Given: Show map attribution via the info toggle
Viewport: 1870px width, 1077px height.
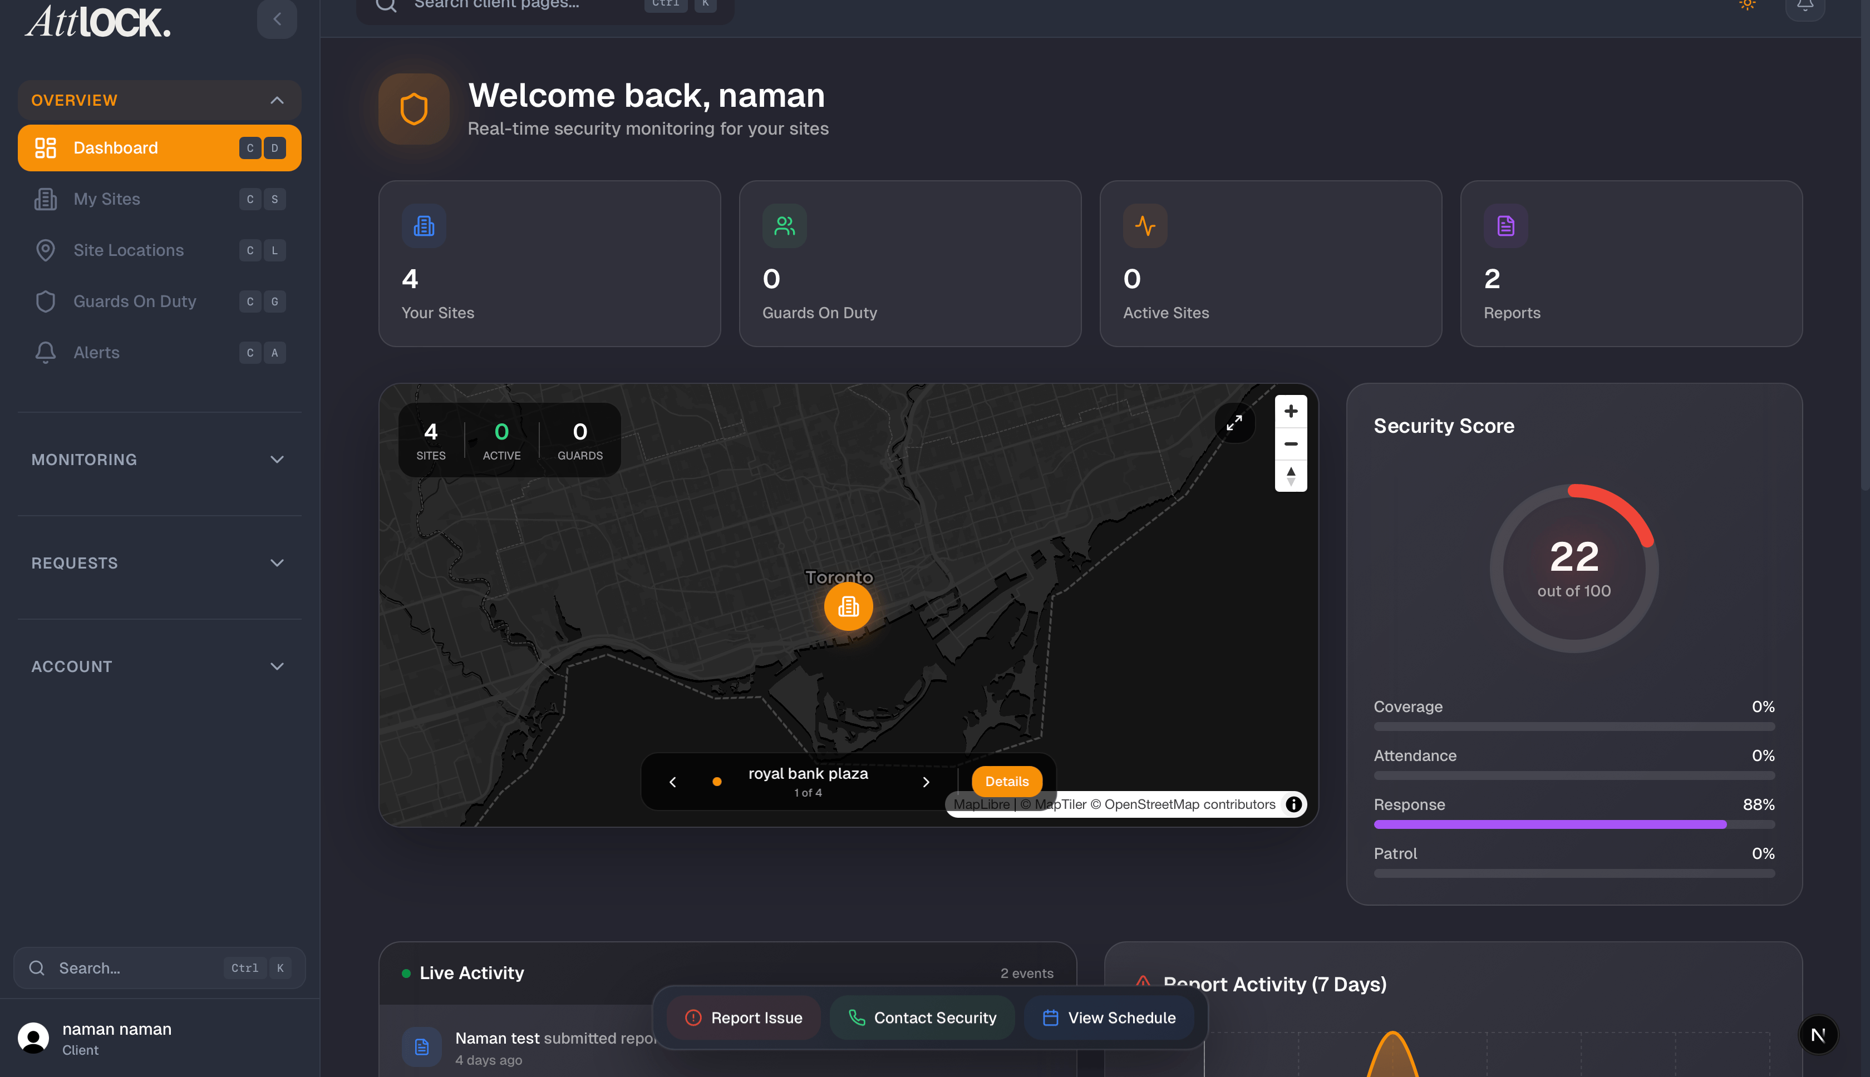Looking at the screenshot, I should click(x=1293, y=805).
